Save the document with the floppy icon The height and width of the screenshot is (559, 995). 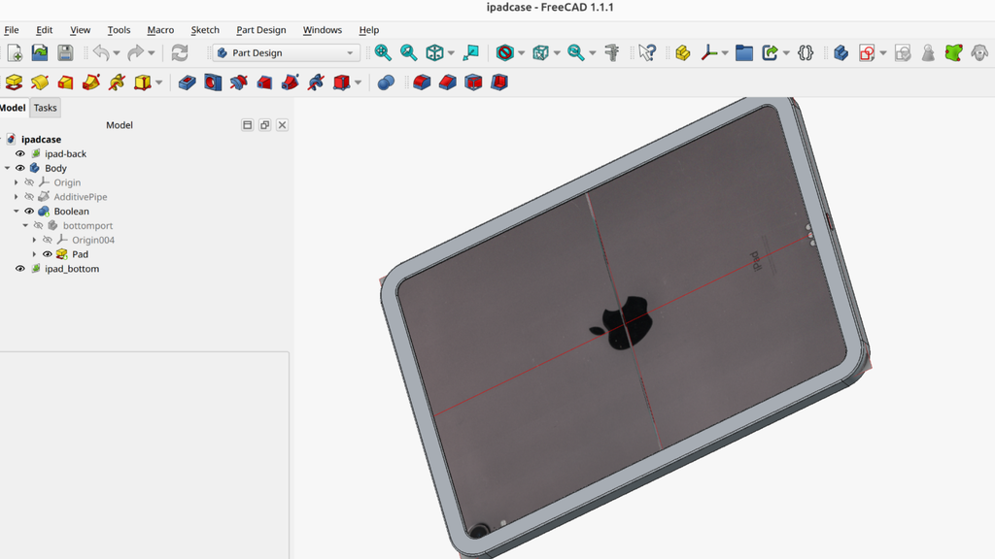click(x=65, y=52)
